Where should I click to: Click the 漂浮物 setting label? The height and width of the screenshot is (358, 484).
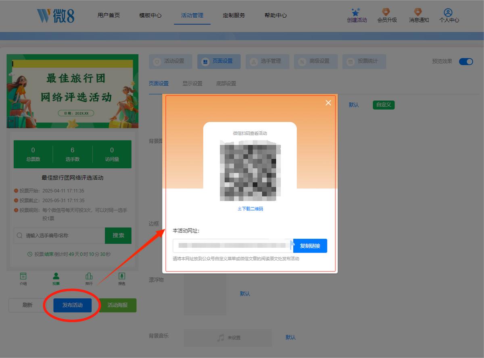tap(156, 279)
